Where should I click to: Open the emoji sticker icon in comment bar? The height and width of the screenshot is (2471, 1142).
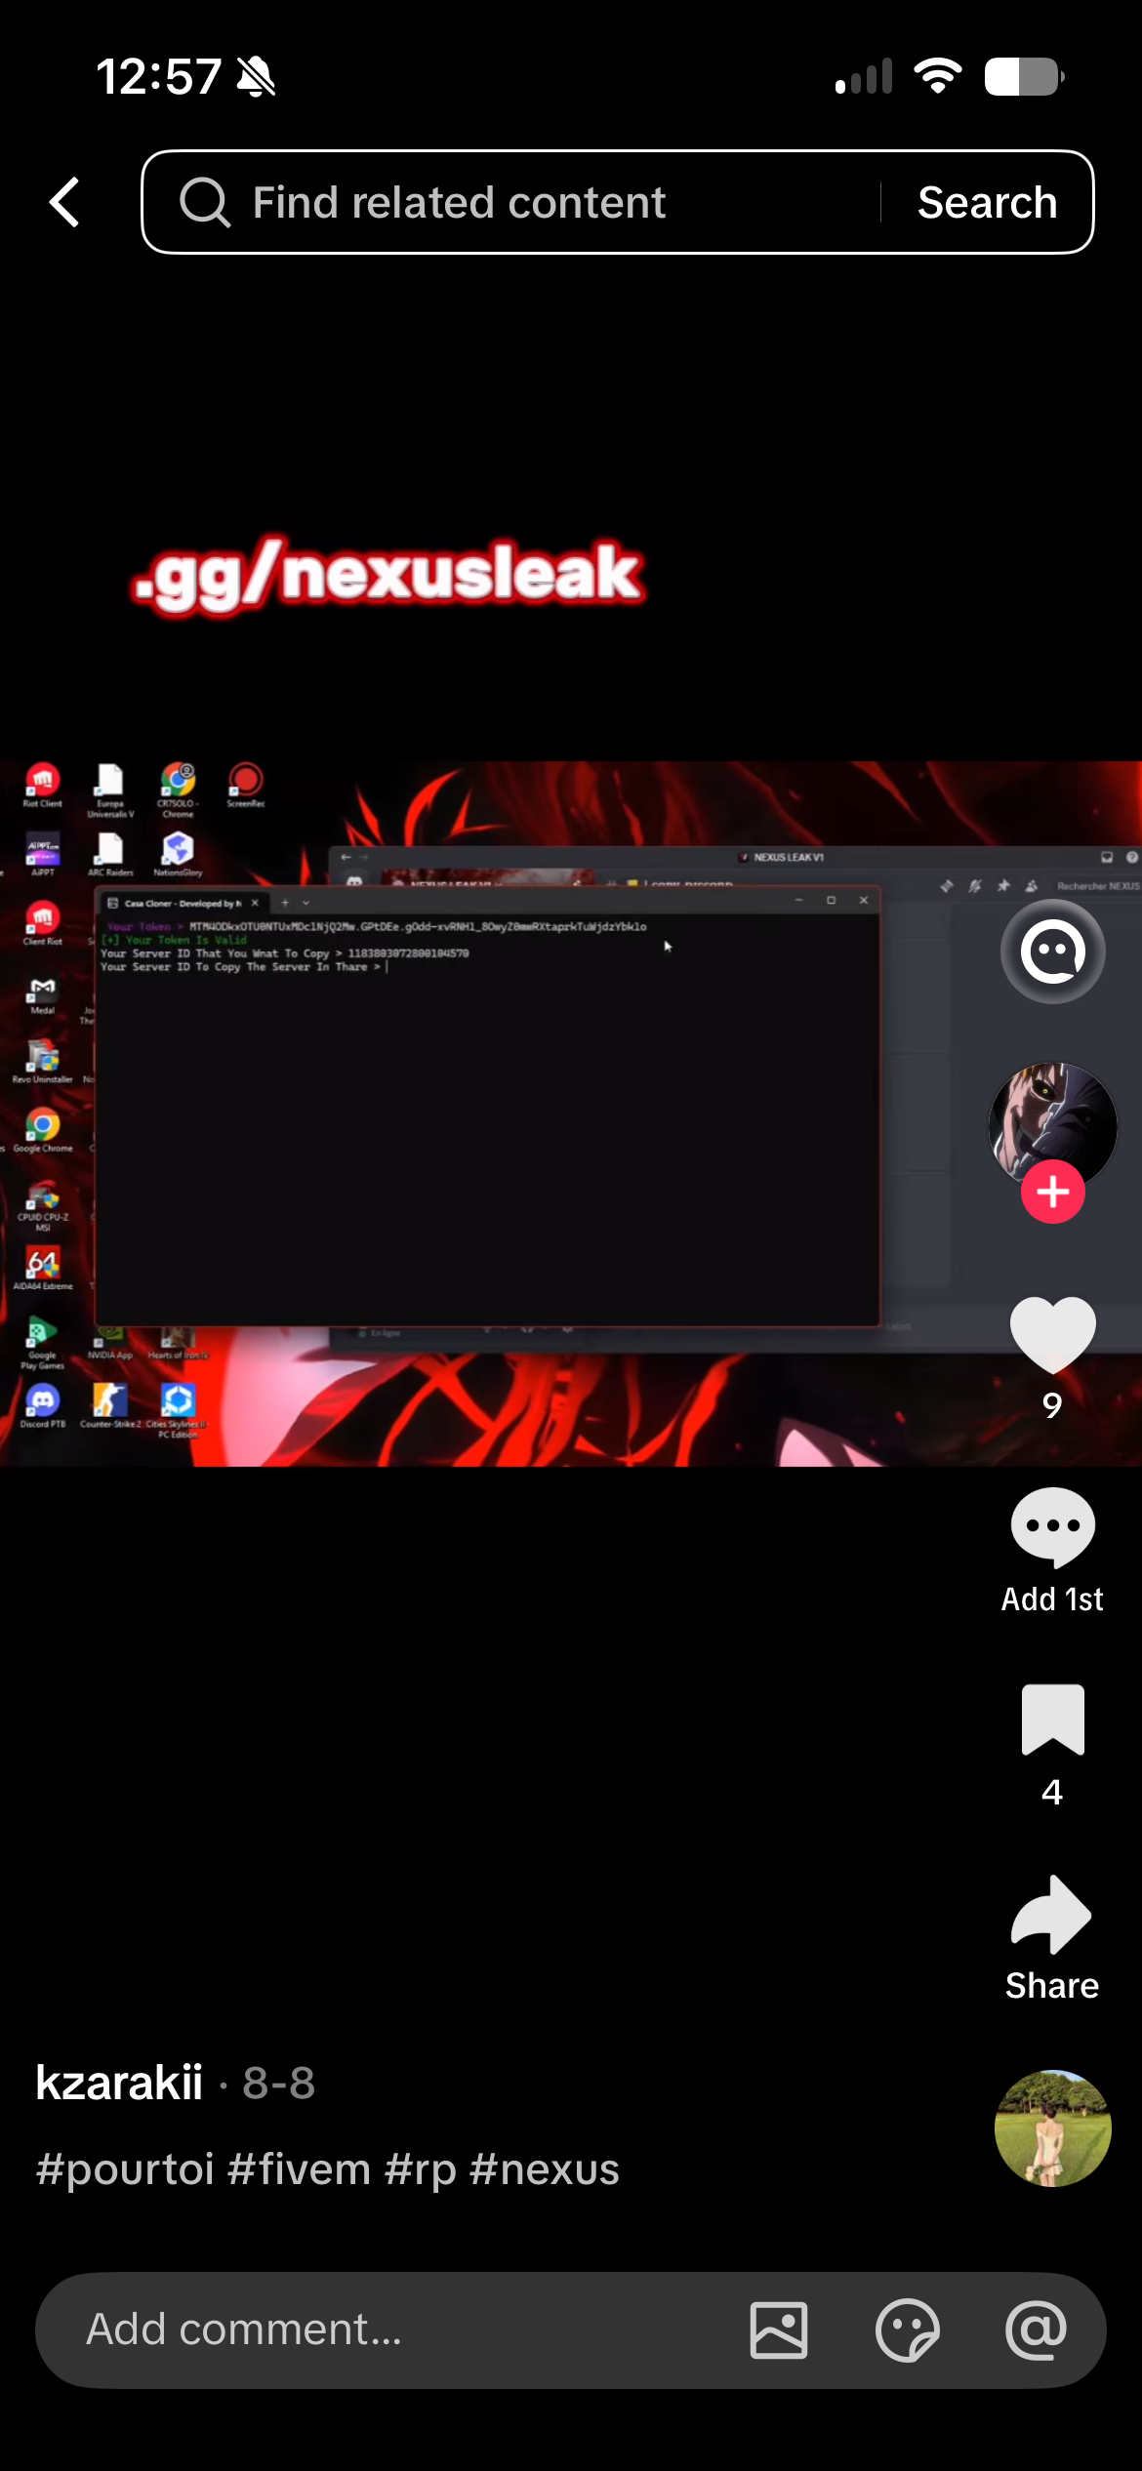(x=908, y=2330)
